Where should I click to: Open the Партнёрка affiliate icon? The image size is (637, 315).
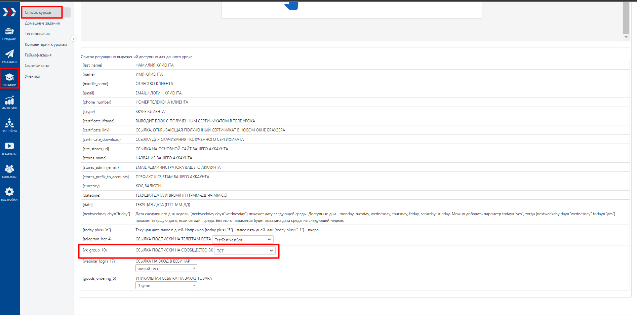coord(9,125)
